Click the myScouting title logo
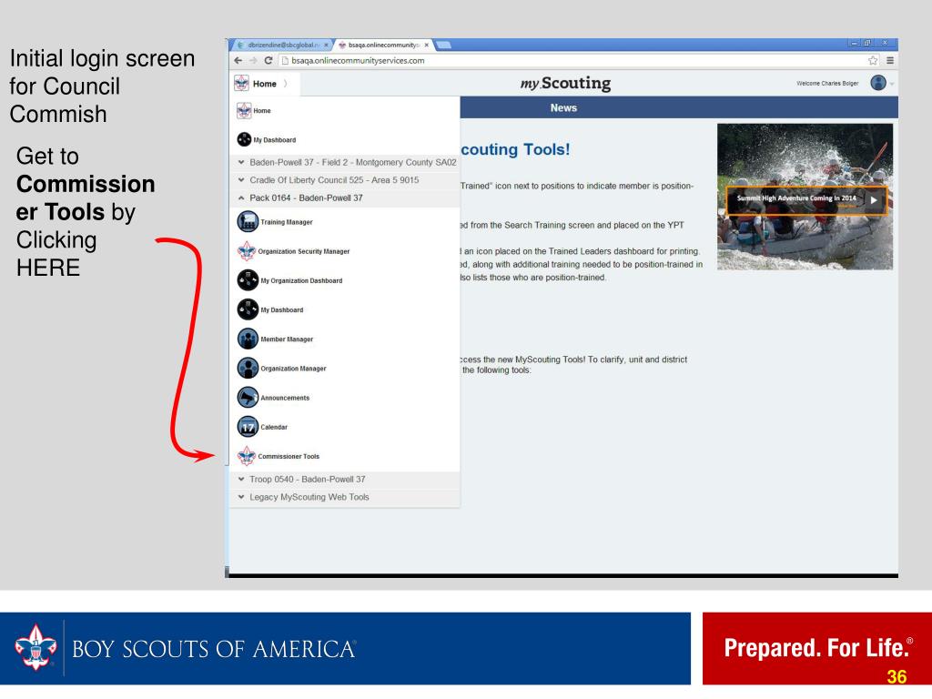 pyautogui.click(x=565, y=83)
